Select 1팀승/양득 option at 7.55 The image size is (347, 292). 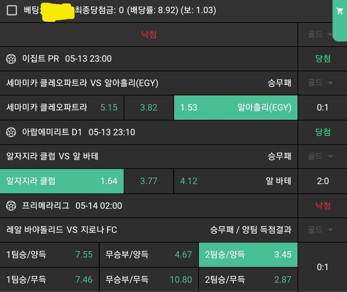click(49, 255)
